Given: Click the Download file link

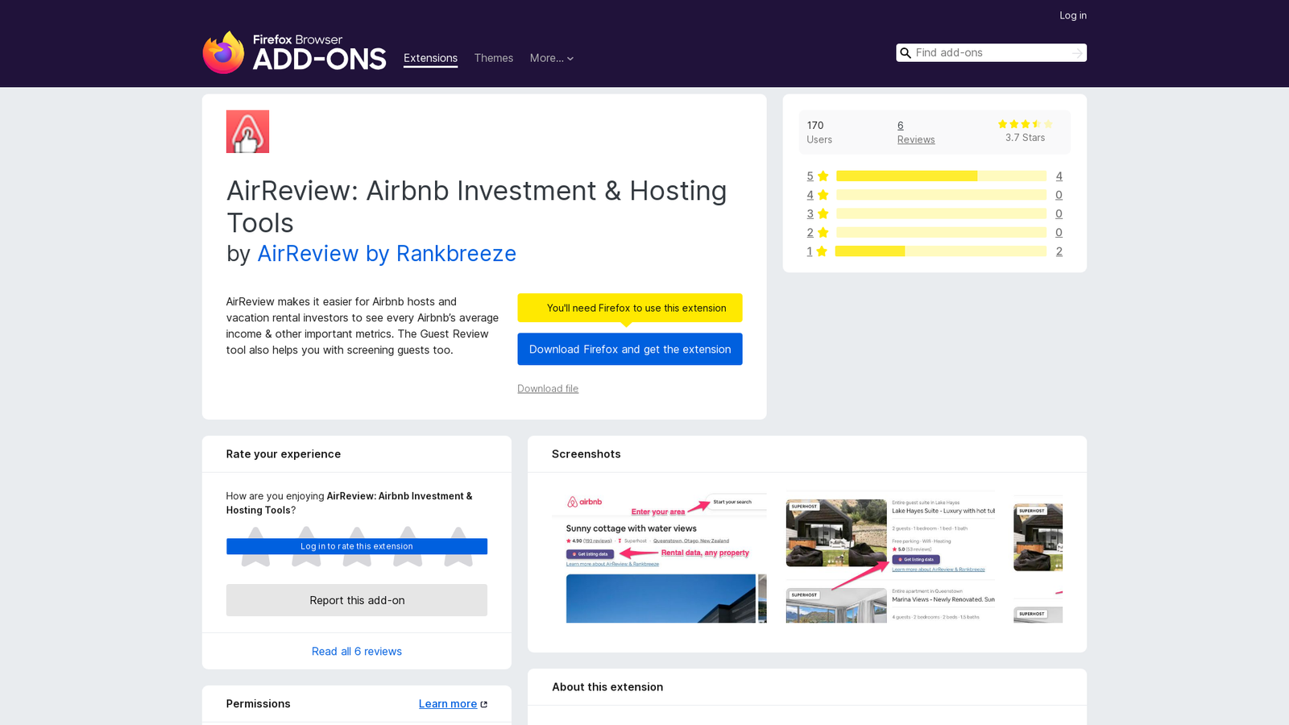Looking at the screenshot, I should click(x=548, y=388).
